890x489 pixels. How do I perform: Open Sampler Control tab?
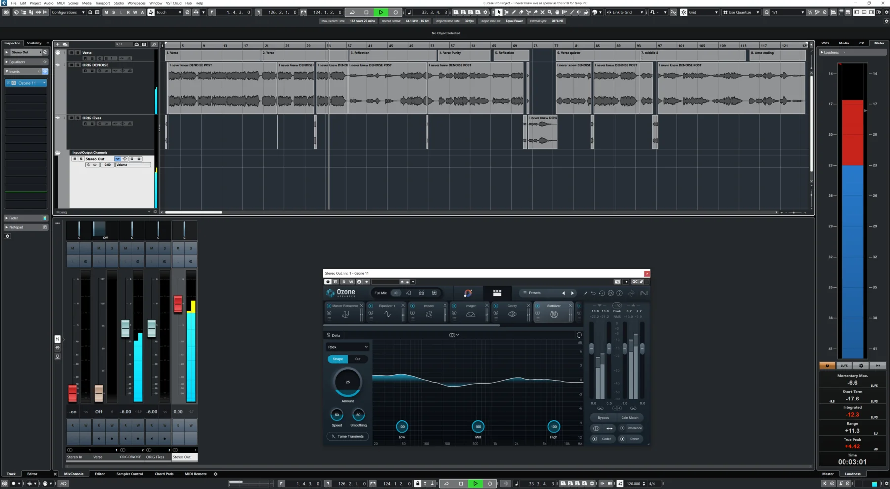(x=130, y=474)
